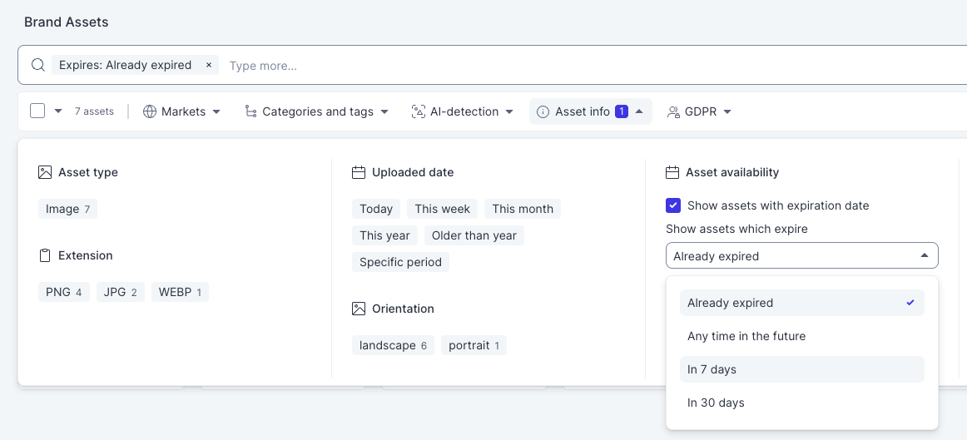
Task: Choose 'Any time in the future' option
Action: coord(801,336)
